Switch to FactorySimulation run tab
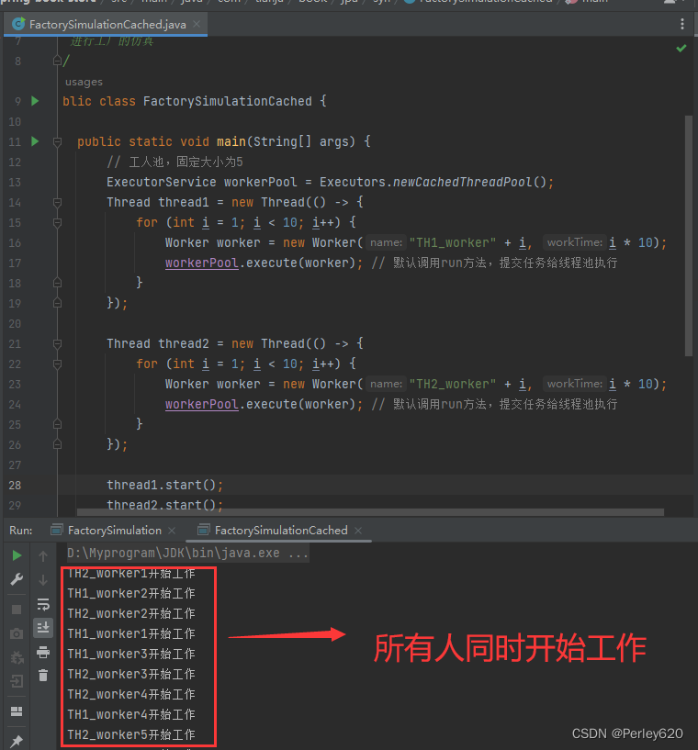 (114, 530)
